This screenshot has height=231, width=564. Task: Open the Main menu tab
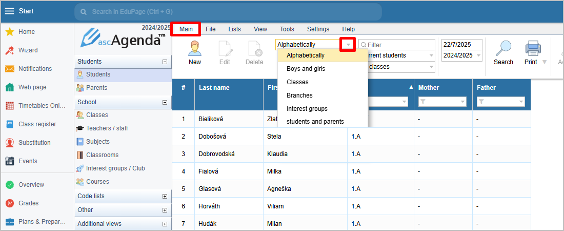(186, 29)
